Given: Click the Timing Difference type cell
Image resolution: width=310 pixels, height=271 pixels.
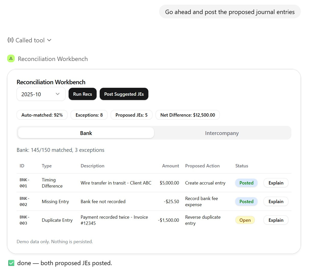Looking at the screenshot, I should [52, 183].
